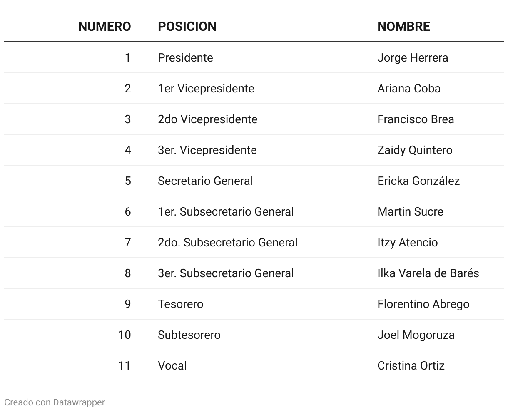
Task: Open the Creado con Datawrapper link
Action: point(55,402)
